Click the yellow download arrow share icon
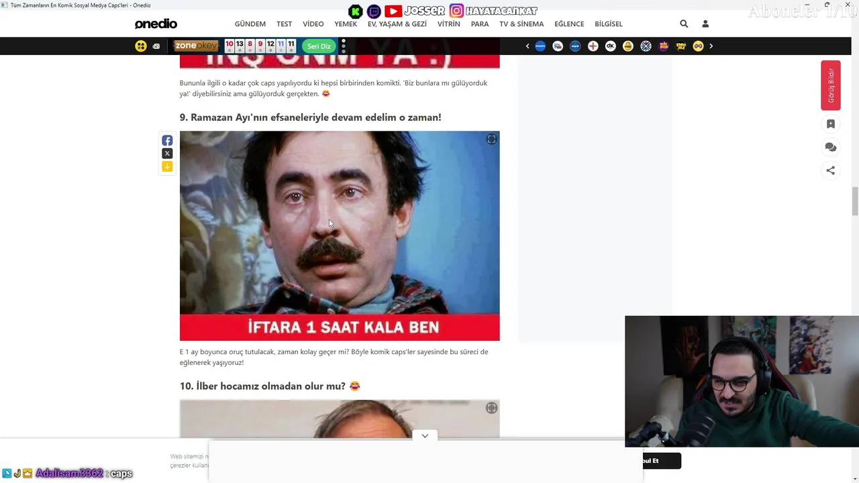The width and height of the screenshot is (859, 483). tap(167, 166)
